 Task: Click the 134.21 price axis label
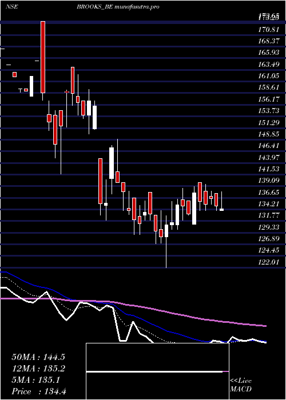click(x=268, y=204)
